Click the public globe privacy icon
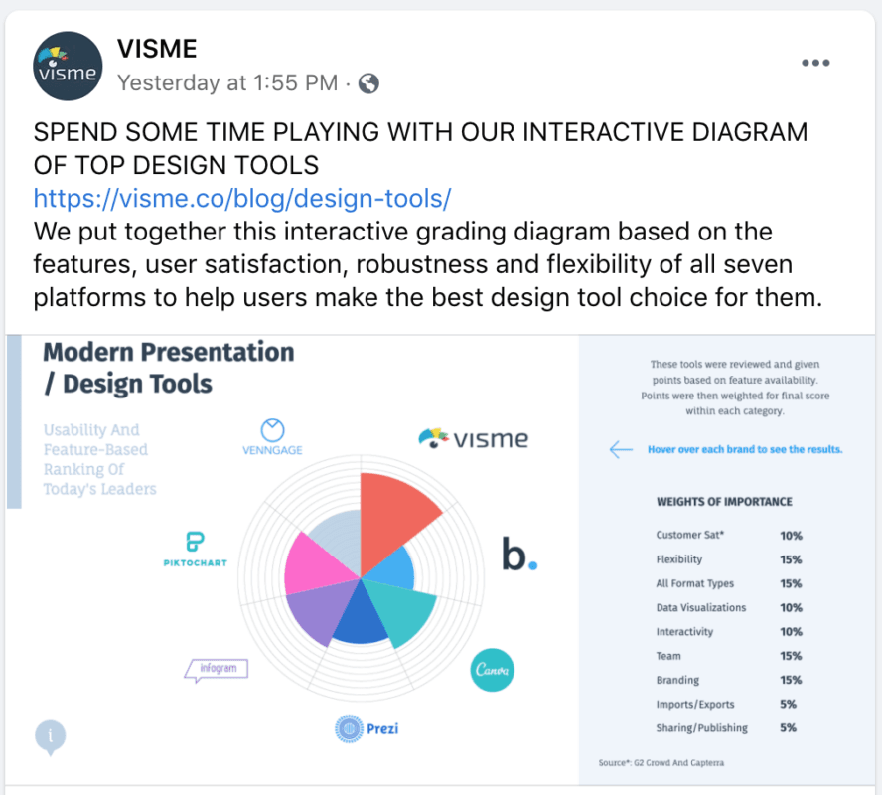The width and height of the screenshot is (882, 795). pyautogui.click(x=368, y=83)
